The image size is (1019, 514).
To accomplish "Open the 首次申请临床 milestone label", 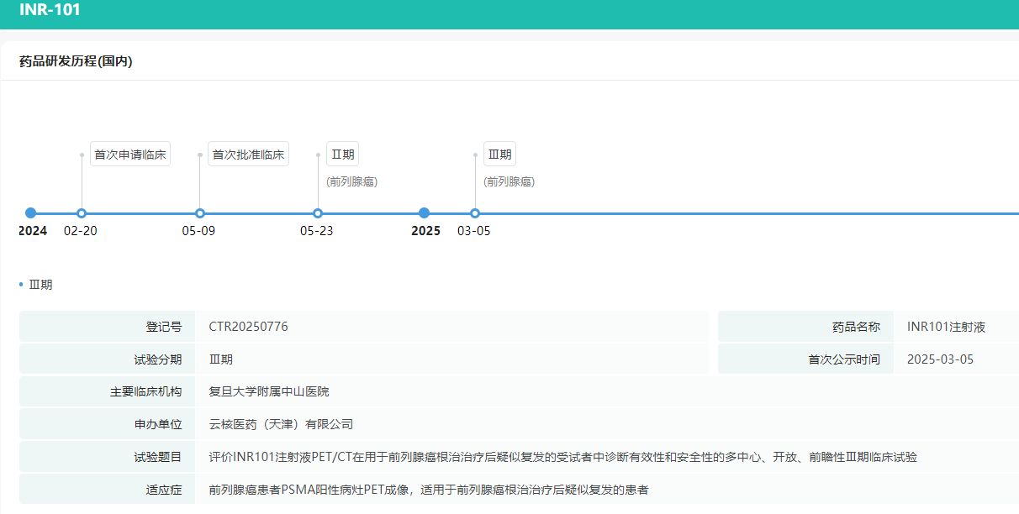I will [130, 155].
